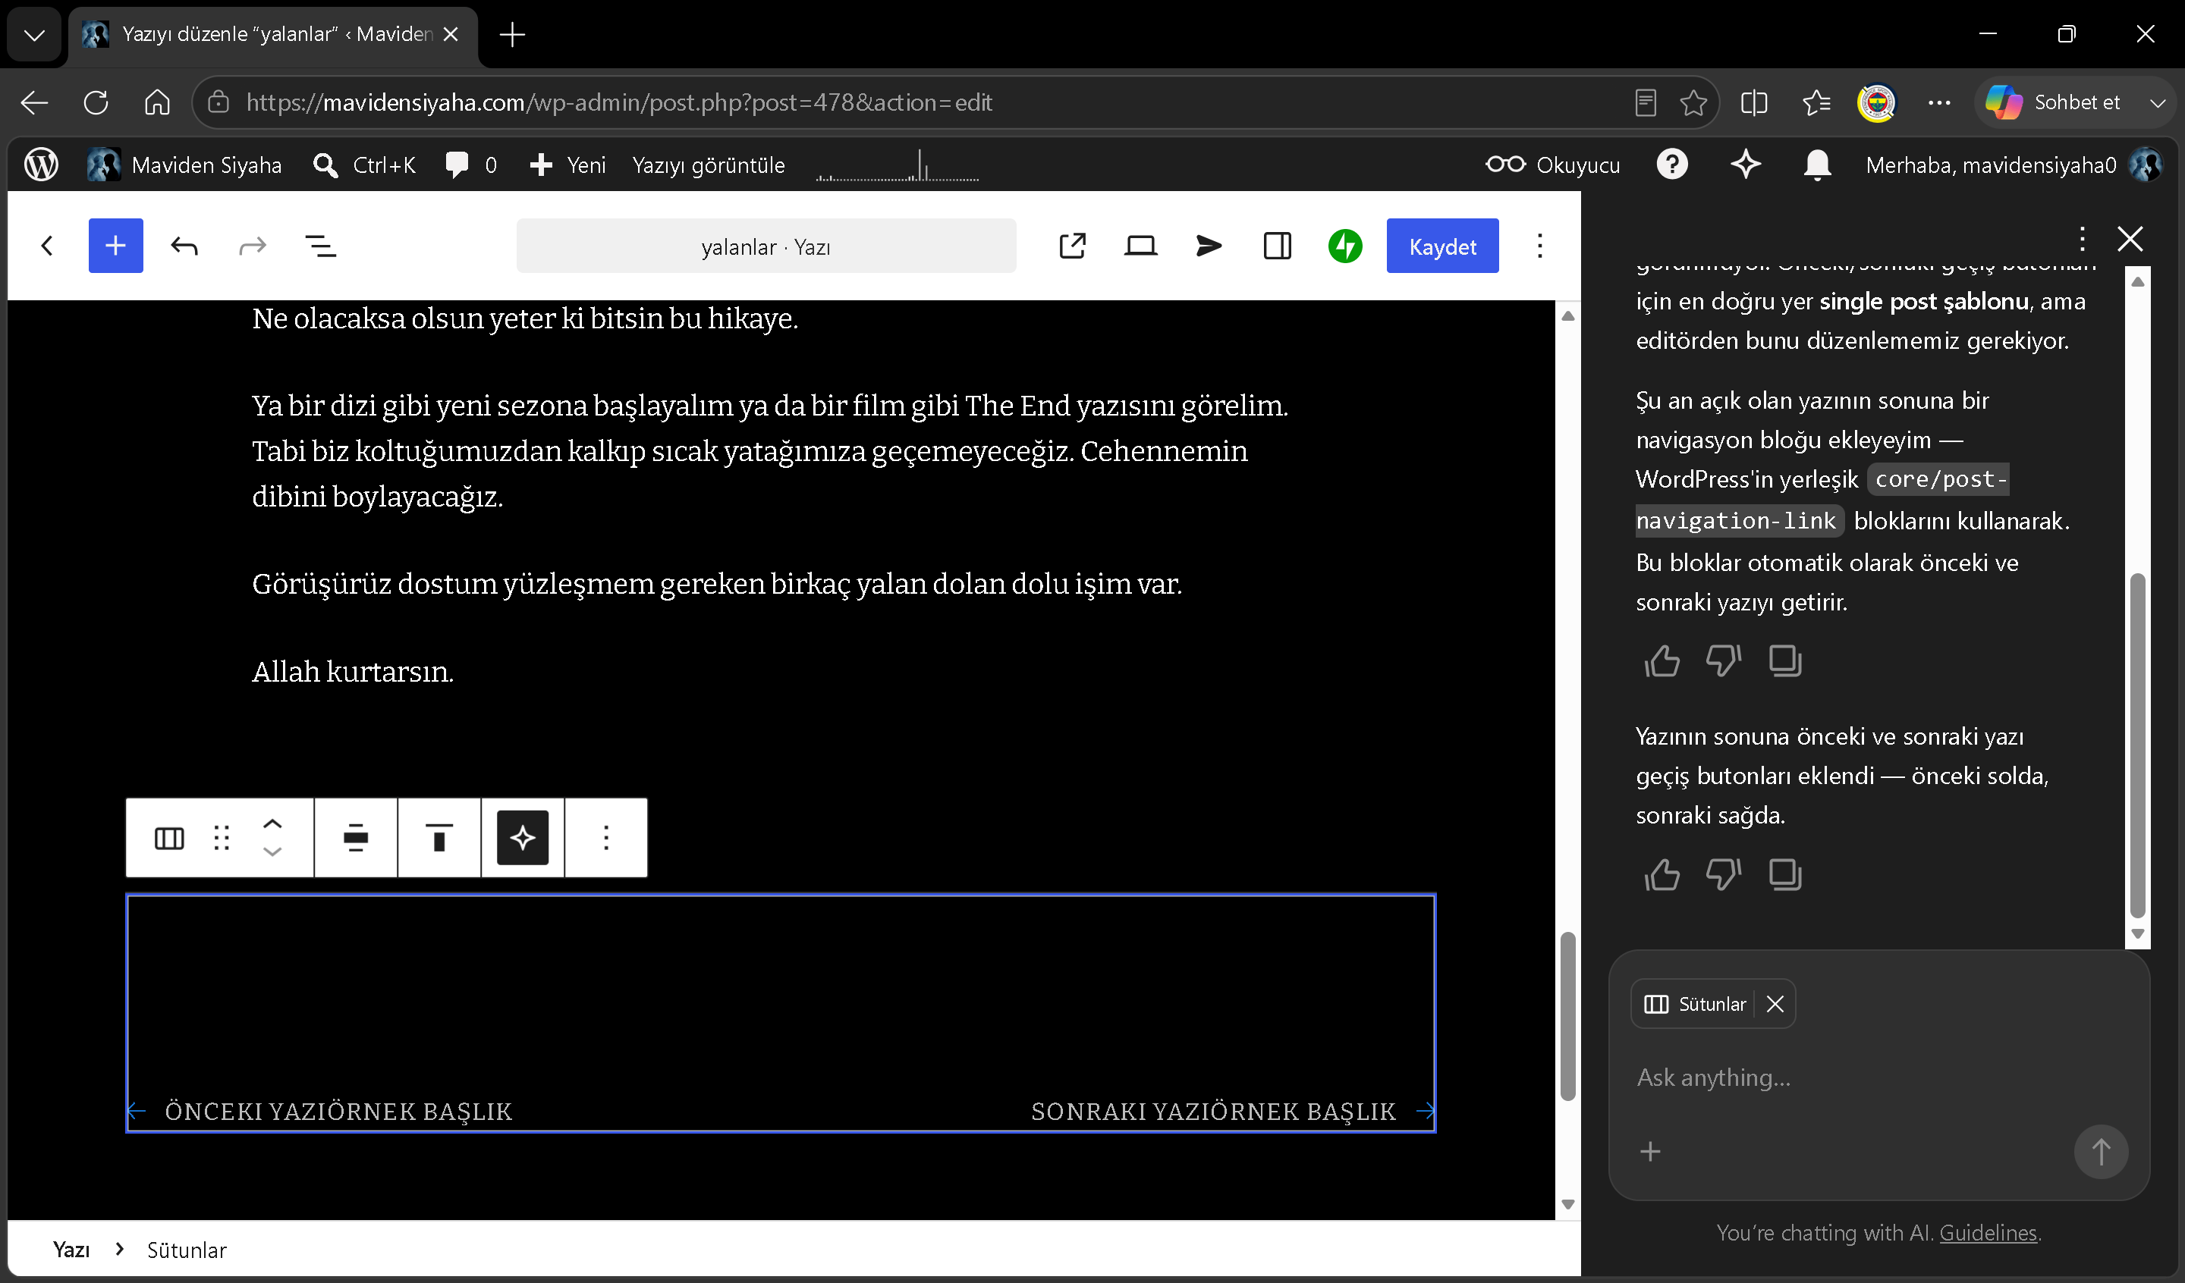Screen dimensions: 2185x1283
Task: Open the Yeni admin bar menu
Action: (x=568, y=165)
